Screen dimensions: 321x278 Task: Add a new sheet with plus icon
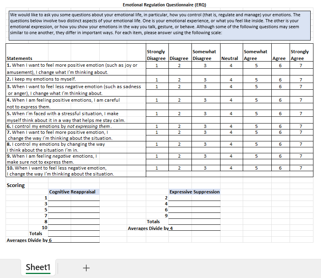pos(86,268)
